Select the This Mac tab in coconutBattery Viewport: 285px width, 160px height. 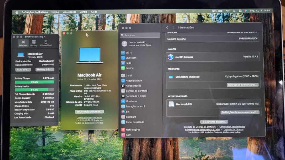click(23, 43)
